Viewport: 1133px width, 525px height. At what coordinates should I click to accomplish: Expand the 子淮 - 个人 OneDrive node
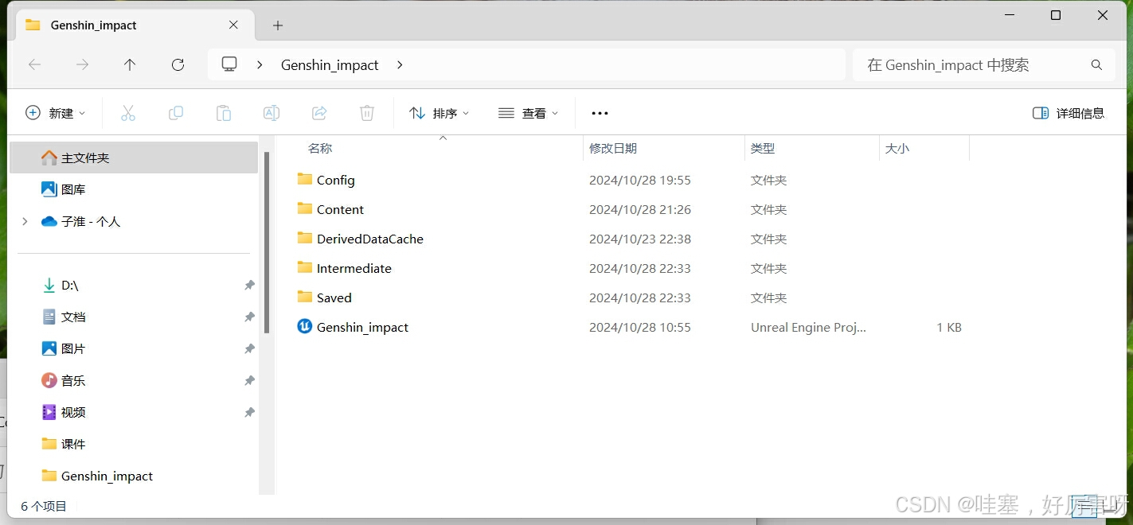coord(25,221)
